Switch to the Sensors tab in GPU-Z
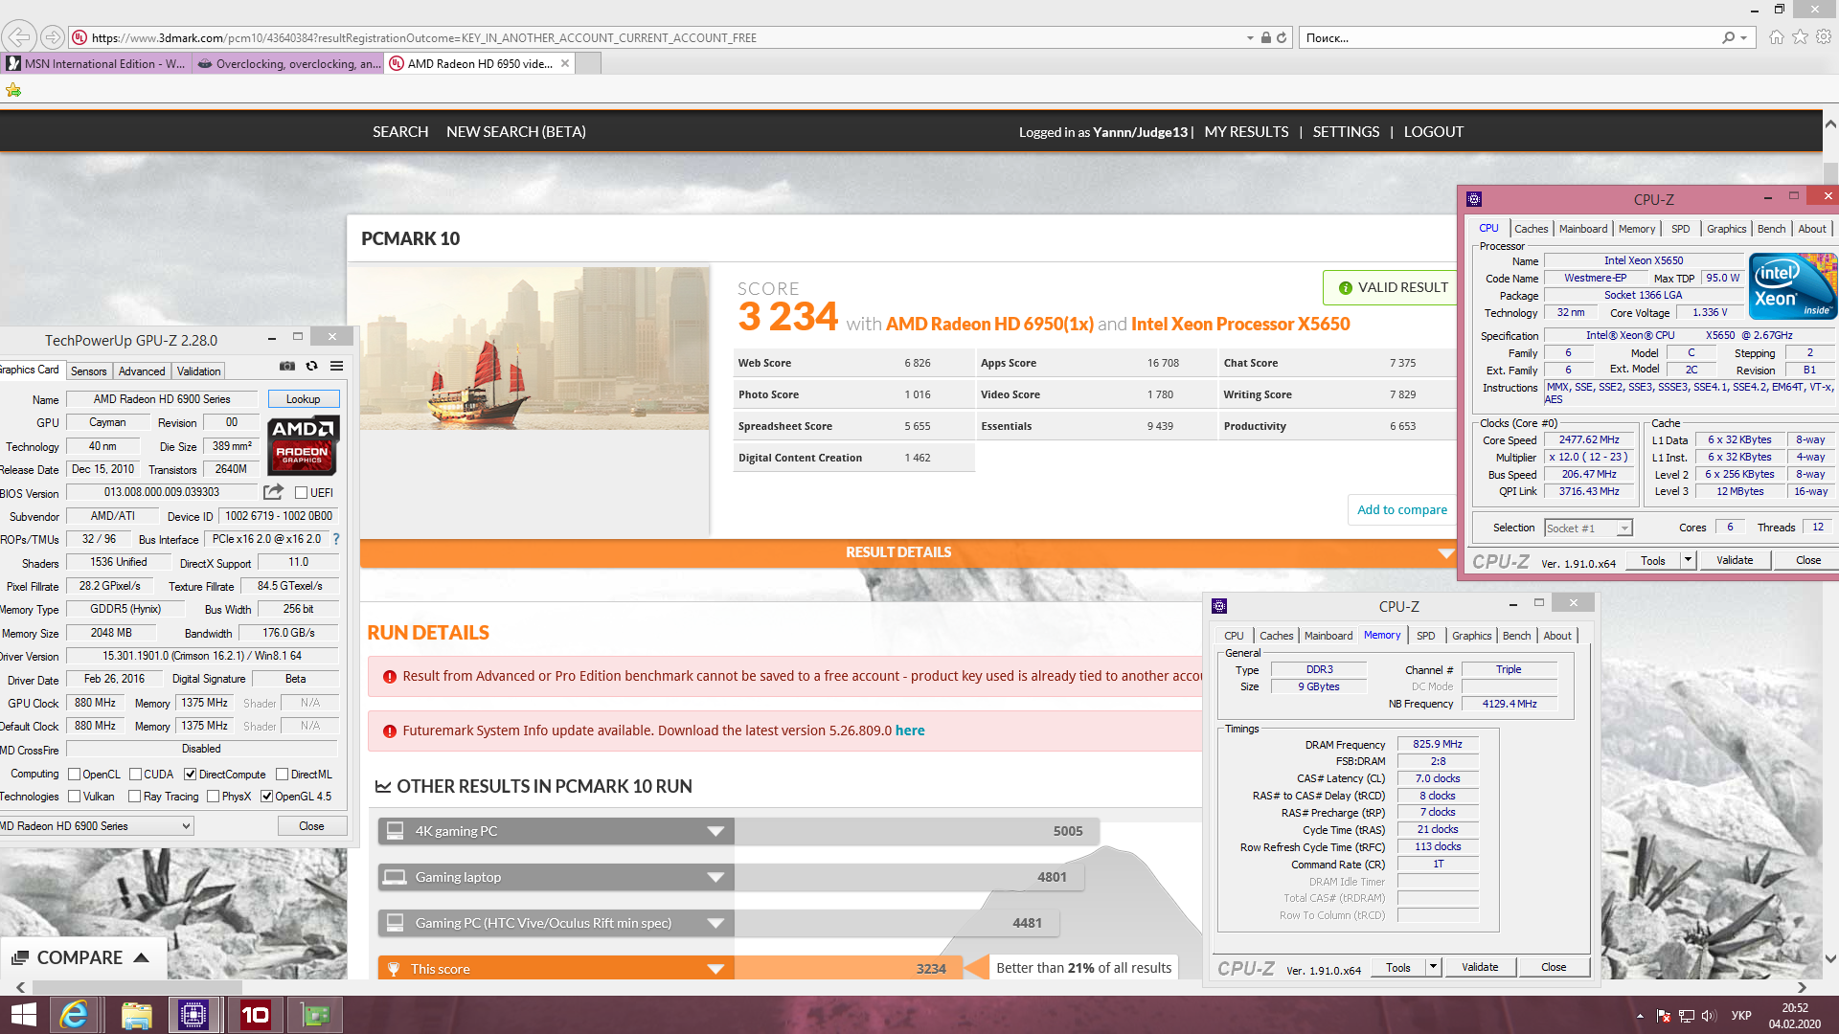The height and width of the screenshot is (1034, 1839). (89, 371)
